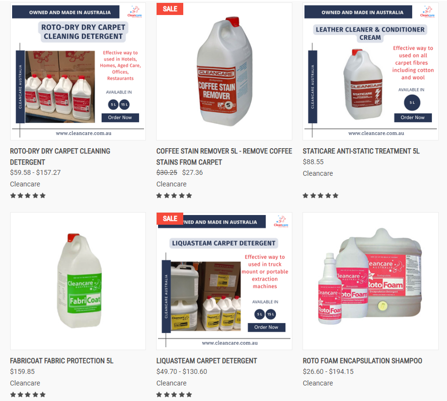Click the star rating under FabriCoat Fabric Protection
The image size is (447, 401).
(x=28, y=394)
